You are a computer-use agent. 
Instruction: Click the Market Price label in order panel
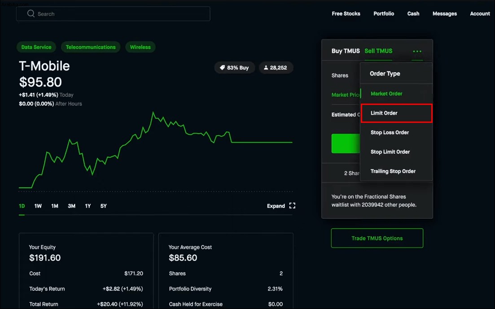tap(346, 95)
